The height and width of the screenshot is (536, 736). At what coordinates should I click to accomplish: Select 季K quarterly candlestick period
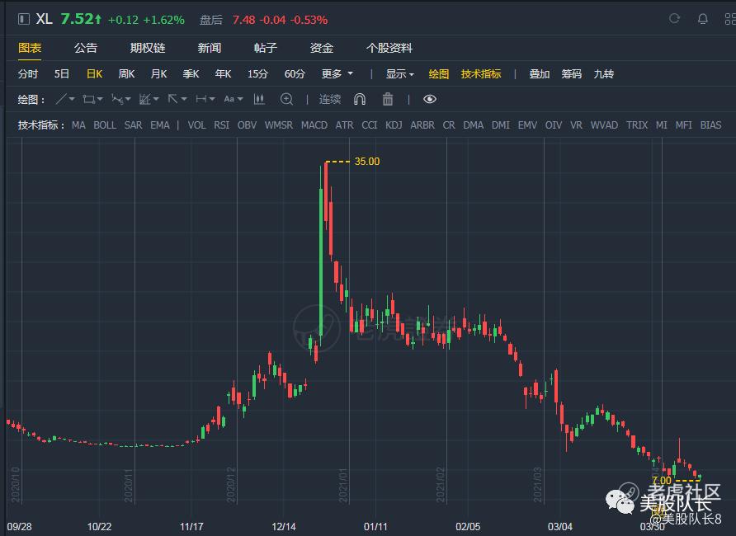point(191,74)
